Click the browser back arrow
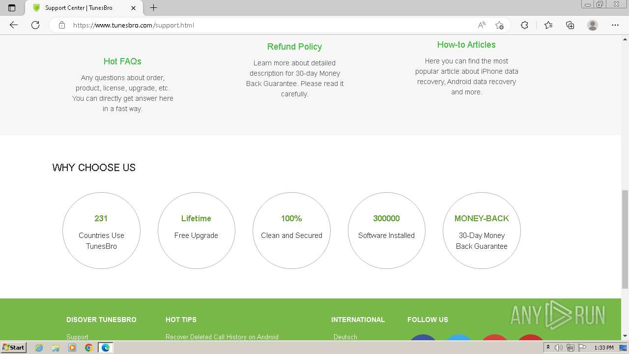 tap(14, 25)
